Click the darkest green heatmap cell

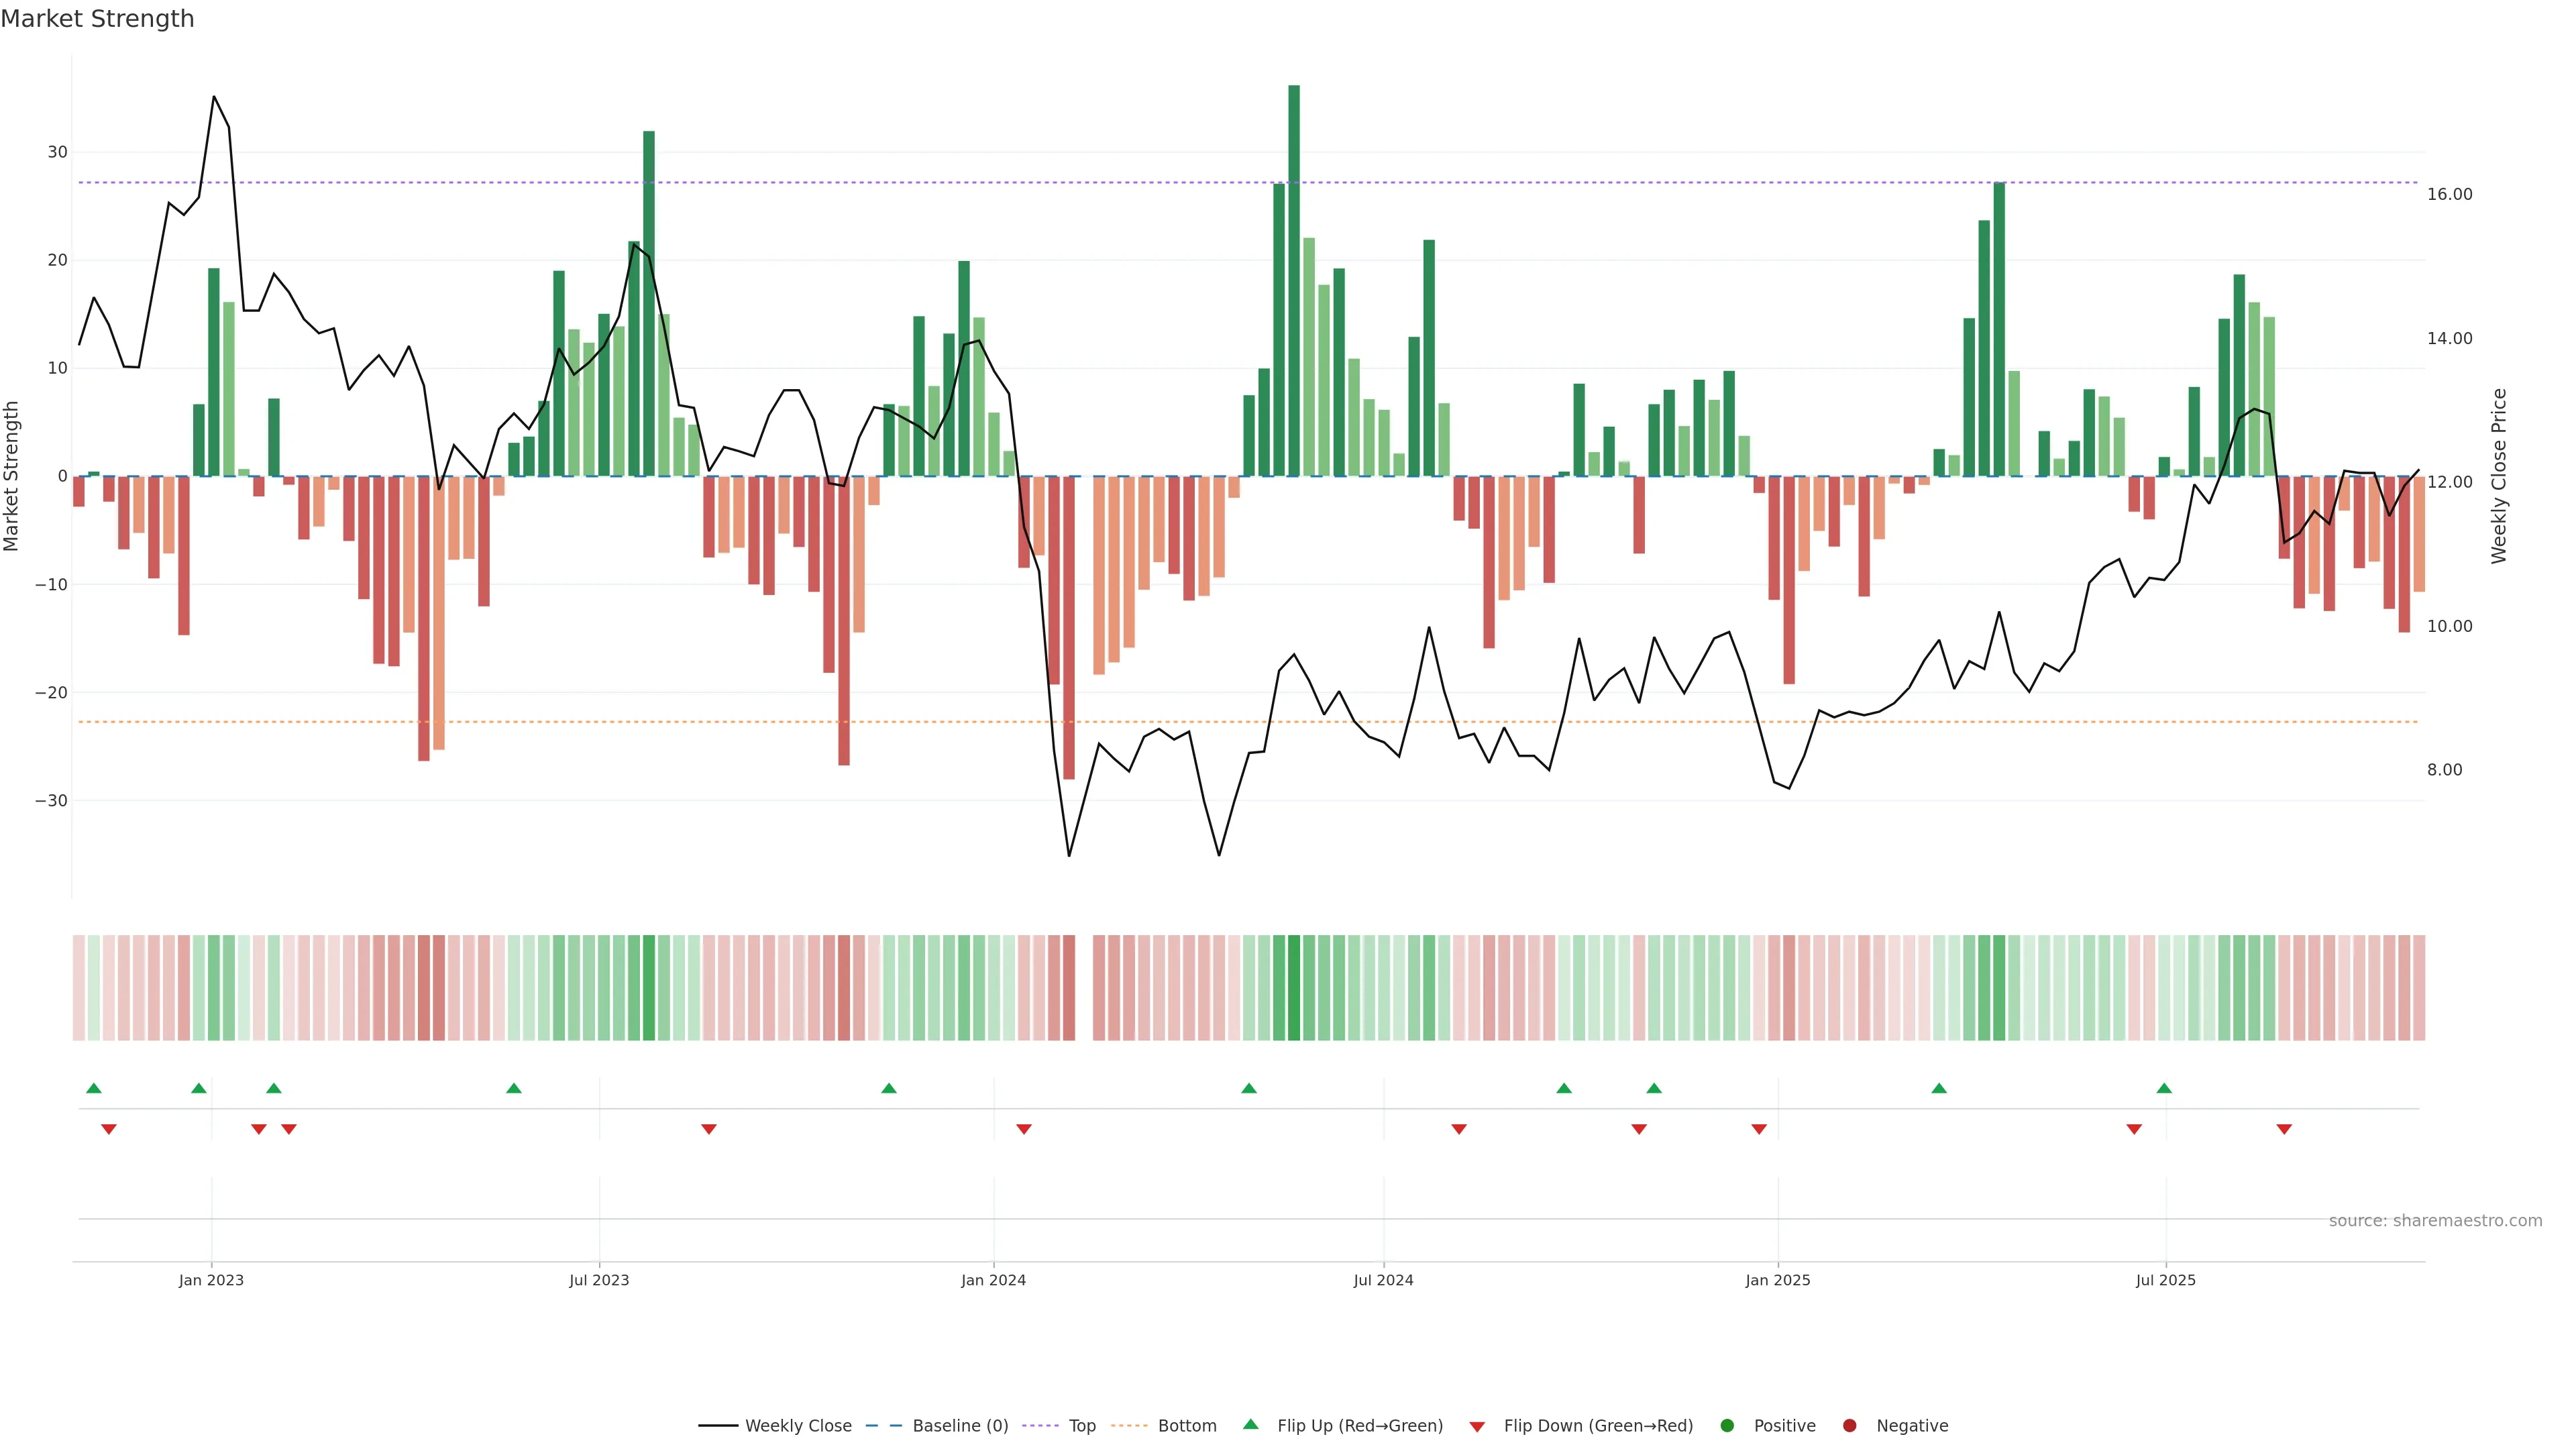(x=1294, y=988)
